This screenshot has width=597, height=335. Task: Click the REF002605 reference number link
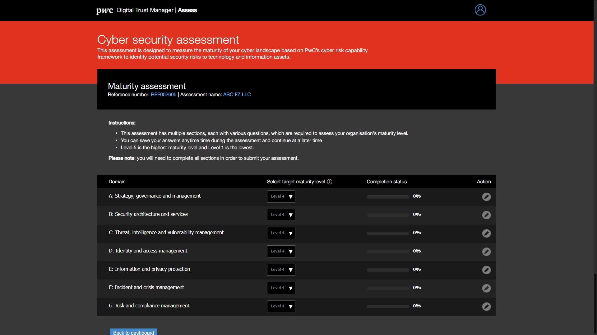(x=164, y=95)
